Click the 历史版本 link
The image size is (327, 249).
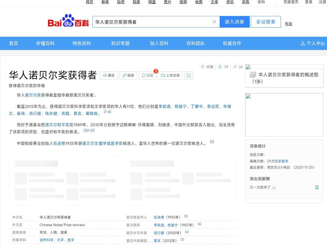pyautogui.click(x=281, y=161)
